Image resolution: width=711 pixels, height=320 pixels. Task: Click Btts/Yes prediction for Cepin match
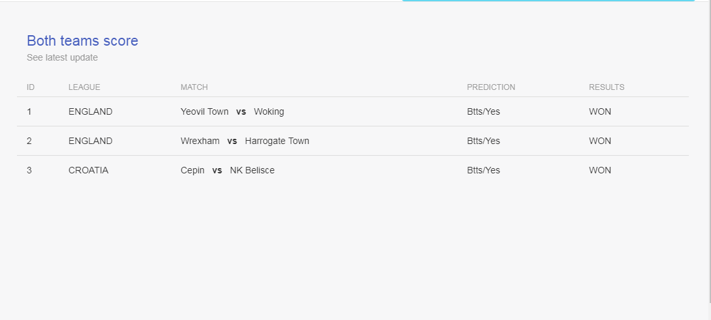(483, 170)
